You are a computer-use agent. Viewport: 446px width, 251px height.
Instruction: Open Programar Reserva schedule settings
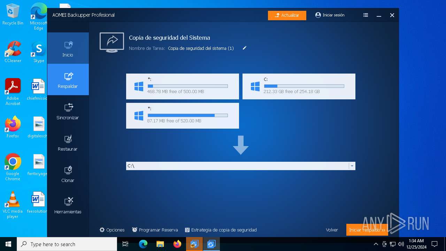tap(155, 230)
